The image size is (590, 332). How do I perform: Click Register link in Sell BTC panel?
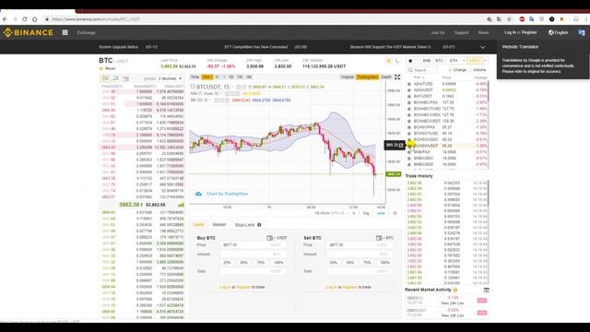[x=349, y=287]
